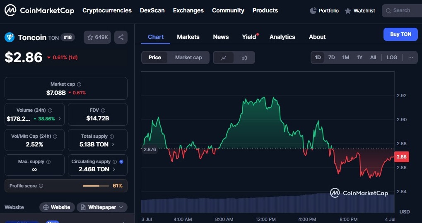Click the verified checkmark badge

[x=121, y=162]
